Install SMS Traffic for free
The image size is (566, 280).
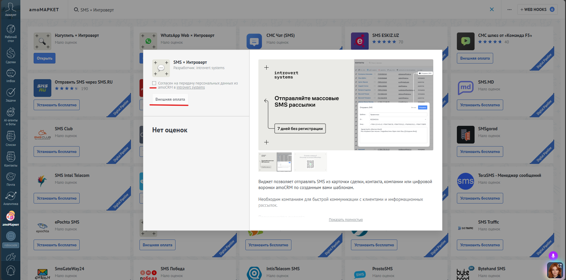[x=480, y=245]
